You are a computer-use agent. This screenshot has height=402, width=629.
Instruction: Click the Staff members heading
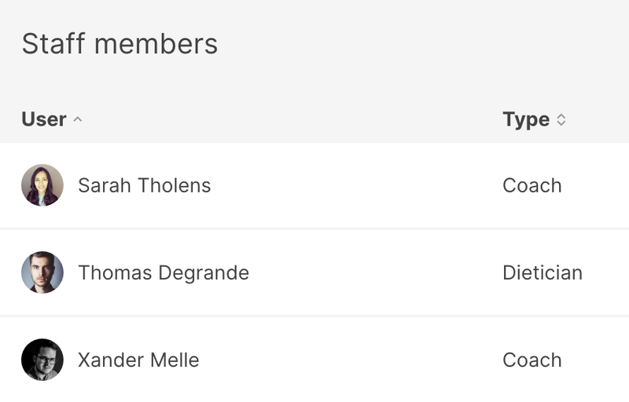coord(120,44)
